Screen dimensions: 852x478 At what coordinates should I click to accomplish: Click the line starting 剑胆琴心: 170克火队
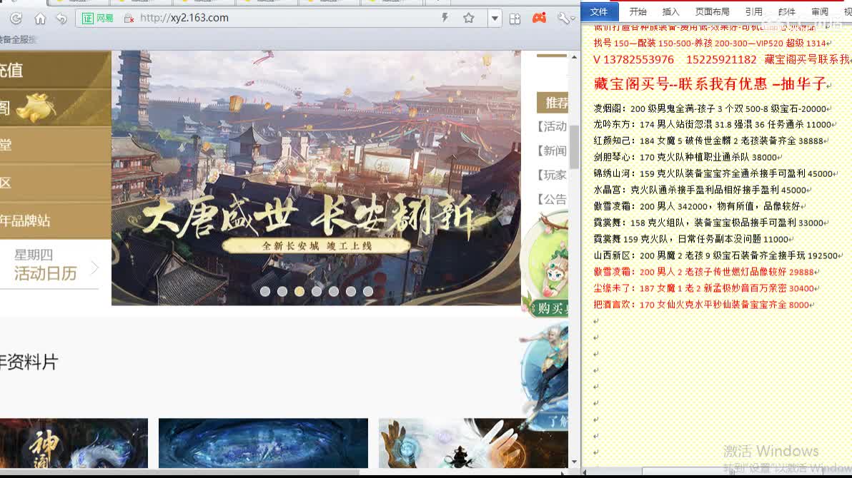click(x=687, y=157)
